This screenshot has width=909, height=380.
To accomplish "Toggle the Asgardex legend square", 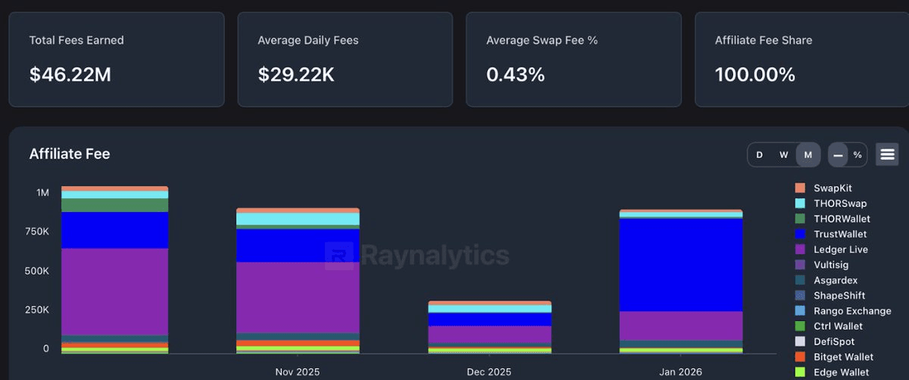I will [800, 280].
